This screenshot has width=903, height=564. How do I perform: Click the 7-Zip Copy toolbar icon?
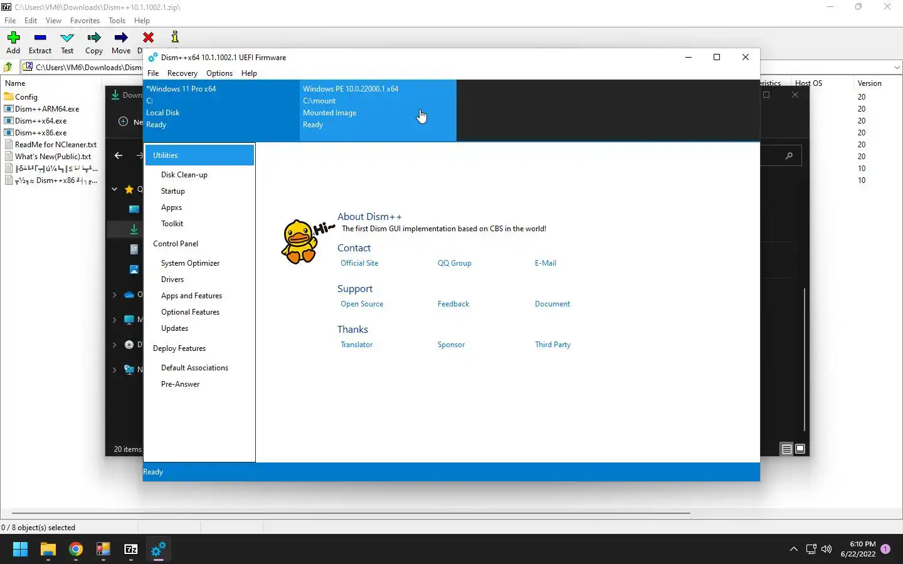pos(94,38)
